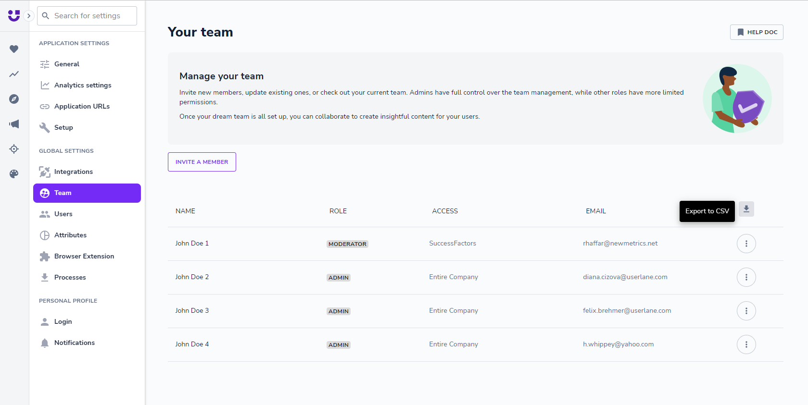This screenshot has height=405, width=808.
Task: Click the felix.brehmer@userlane.com email
Action: coord(627,311)
